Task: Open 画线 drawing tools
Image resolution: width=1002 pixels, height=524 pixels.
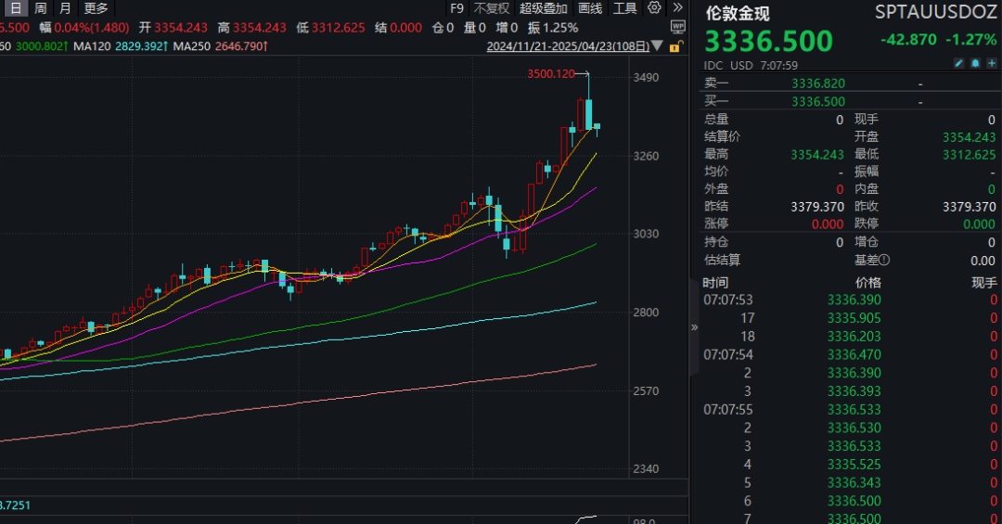Action: pos(590,8)
